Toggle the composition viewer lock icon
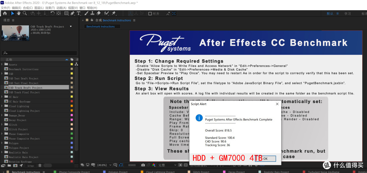367x173 pixels. (92, 20)
